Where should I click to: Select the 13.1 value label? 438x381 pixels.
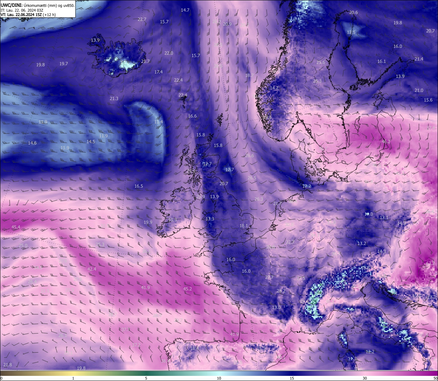tap(384, 218)
